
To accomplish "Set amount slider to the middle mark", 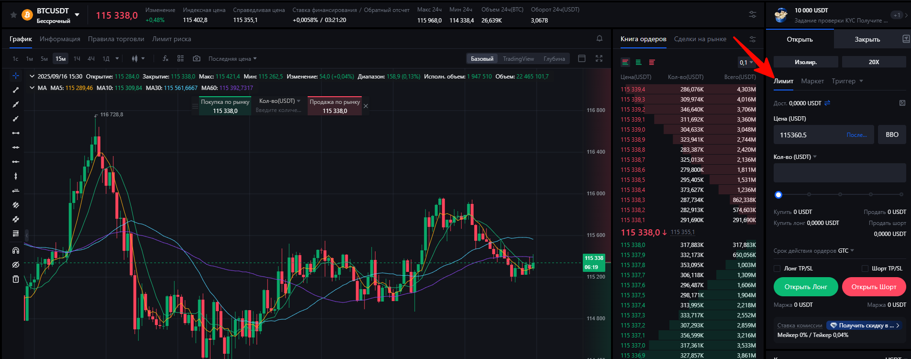I will (840, 194).
